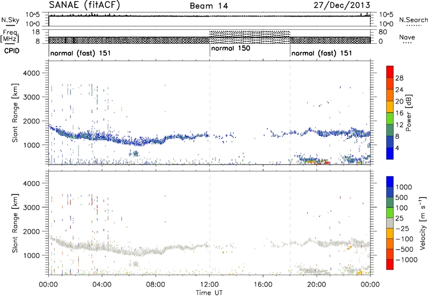The width and height of the screenshot is (428, 296).
Task: Click '-1000' on the velocity colorbar
Action: click(x=407, y=260)
